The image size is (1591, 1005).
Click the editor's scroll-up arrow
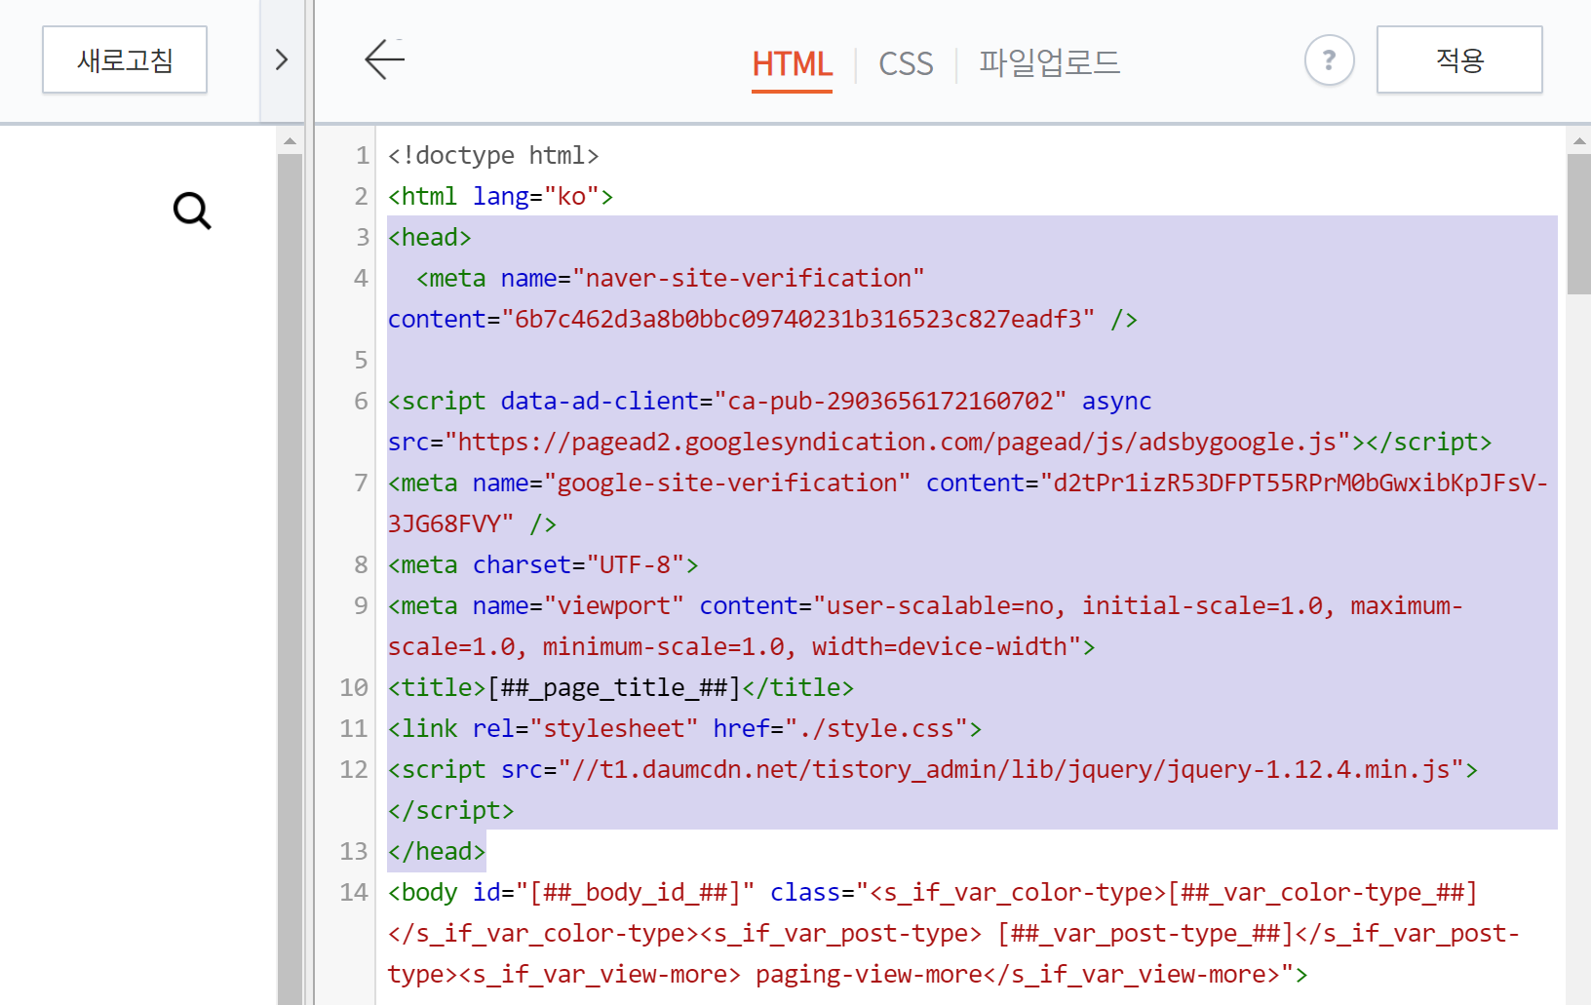[1579, 141]
